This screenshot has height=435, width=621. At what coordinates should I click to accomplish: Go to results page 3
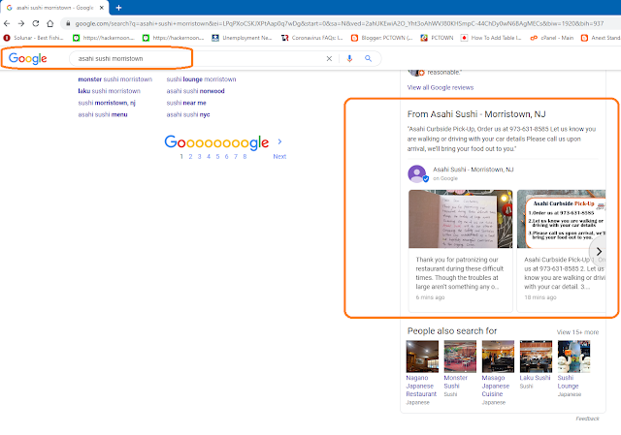click(x=199, y=157)
